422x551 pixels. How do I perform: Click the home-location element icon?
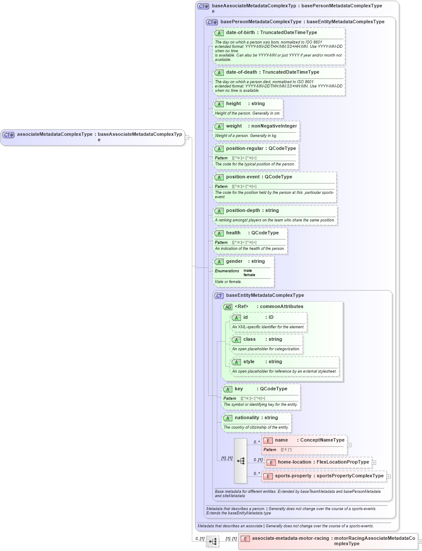click(271, 462)
